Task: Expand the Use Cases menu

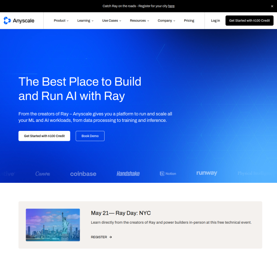Action: [x=111, y=21]
